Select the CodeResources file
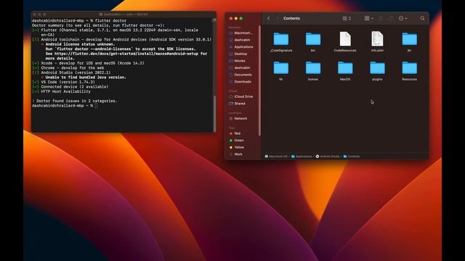Image resolution: width=465 pixels, height=261 pixels. click(x=345, y=42)
